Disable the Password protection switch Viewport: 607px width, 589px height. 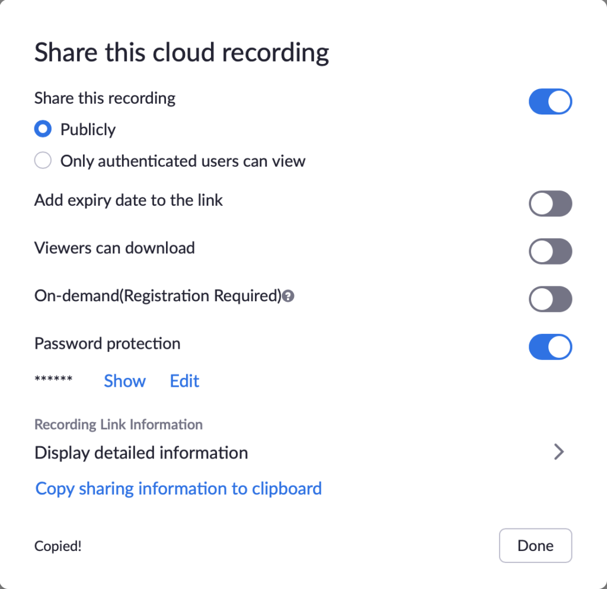(550, 347)
